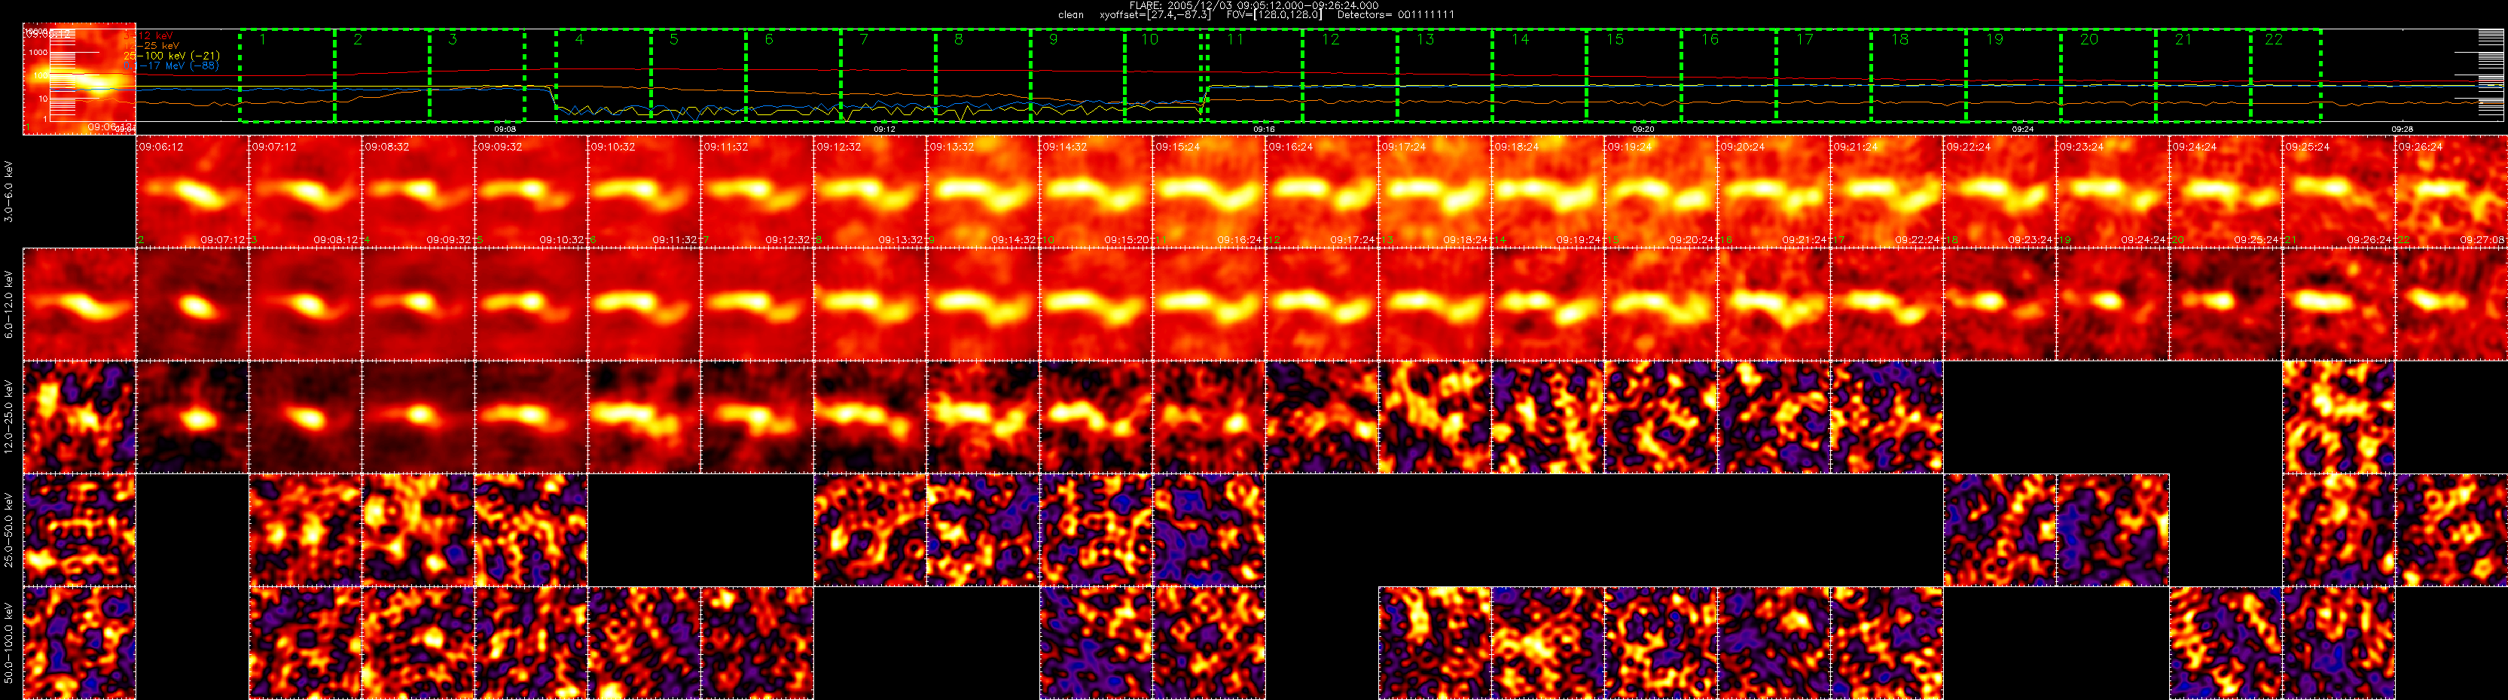The width and height of the screenshot is (2508, 700).
Task: Click the 09:08 time axis tick label
Action: (x=505, y=129)
